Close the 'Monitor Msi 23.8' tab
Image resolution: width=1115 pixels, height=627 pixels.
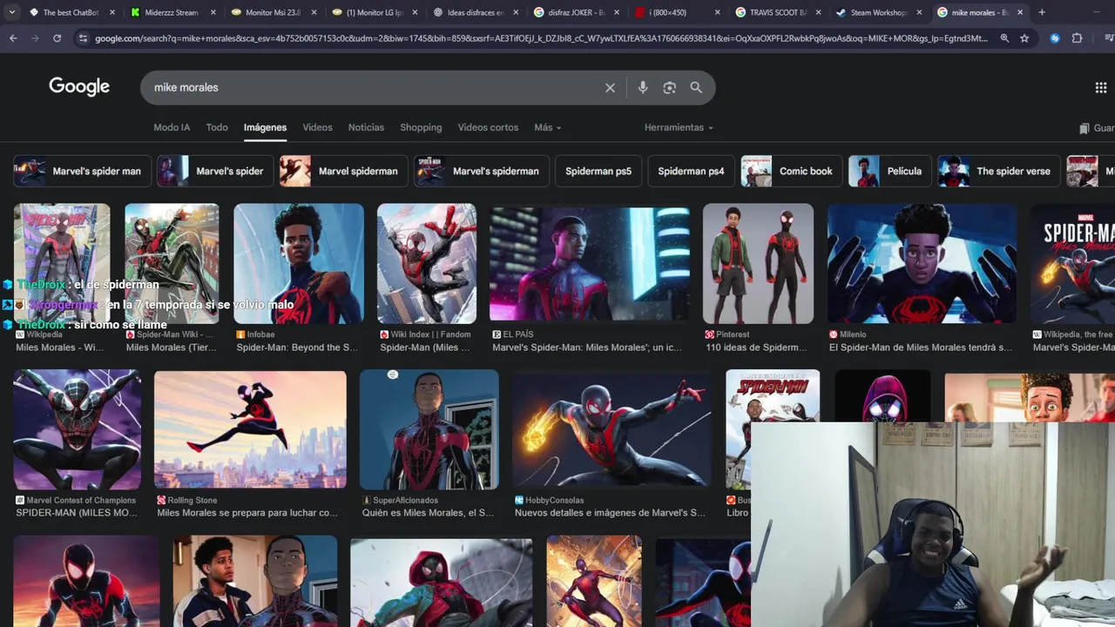[314, 12]
